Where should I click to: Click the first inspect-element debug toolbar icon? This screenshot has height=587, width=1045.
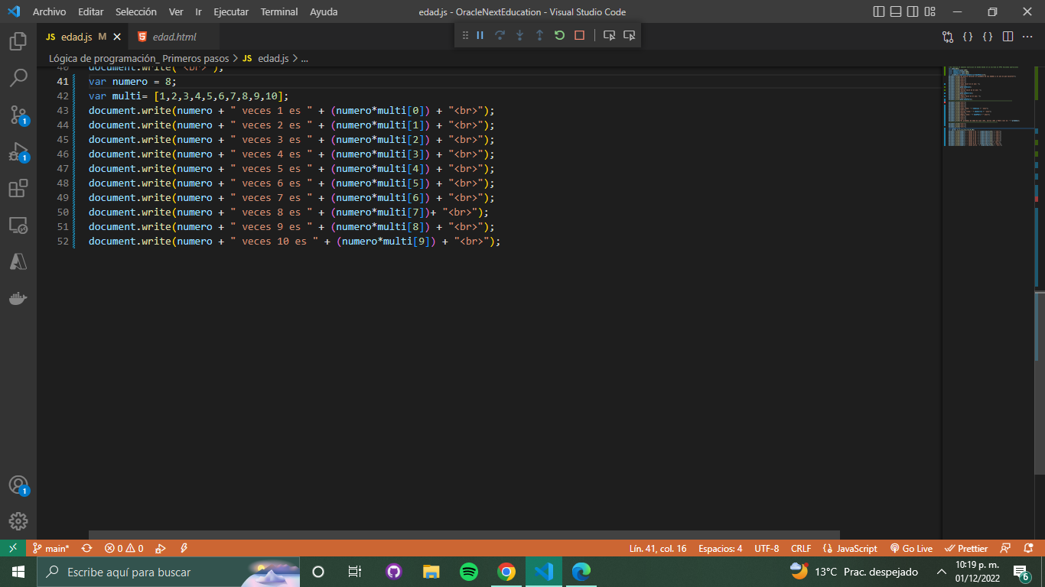coord(609,35)
